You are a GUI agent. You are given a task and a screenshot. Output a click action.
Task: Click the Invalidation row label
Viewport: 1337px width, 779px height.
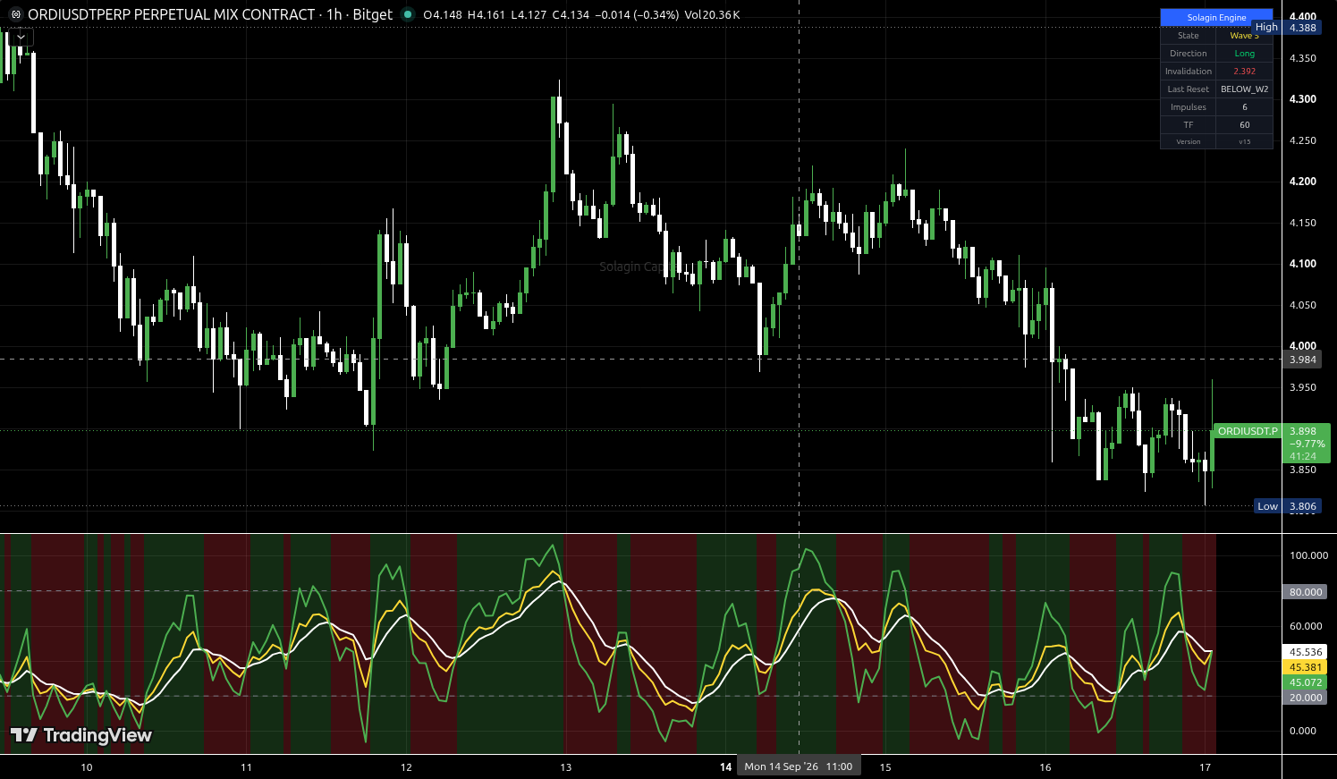[1189, 72]
